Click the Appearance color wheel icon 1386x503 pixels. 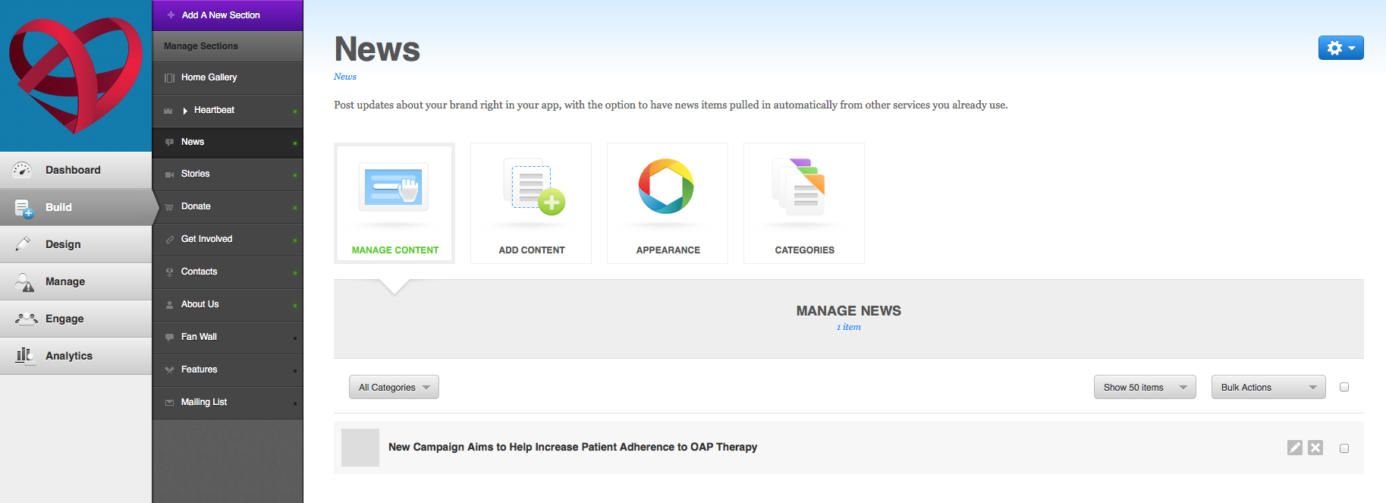click(x=666, y=187)
